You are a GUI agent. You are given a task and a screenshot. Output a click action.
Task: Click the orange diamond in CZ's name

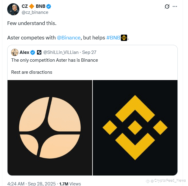32,6
